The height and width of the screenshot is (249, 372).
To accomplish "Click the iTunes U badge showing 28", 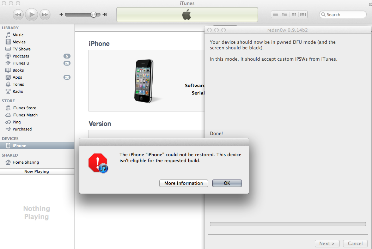I will [x=67, y=63].
